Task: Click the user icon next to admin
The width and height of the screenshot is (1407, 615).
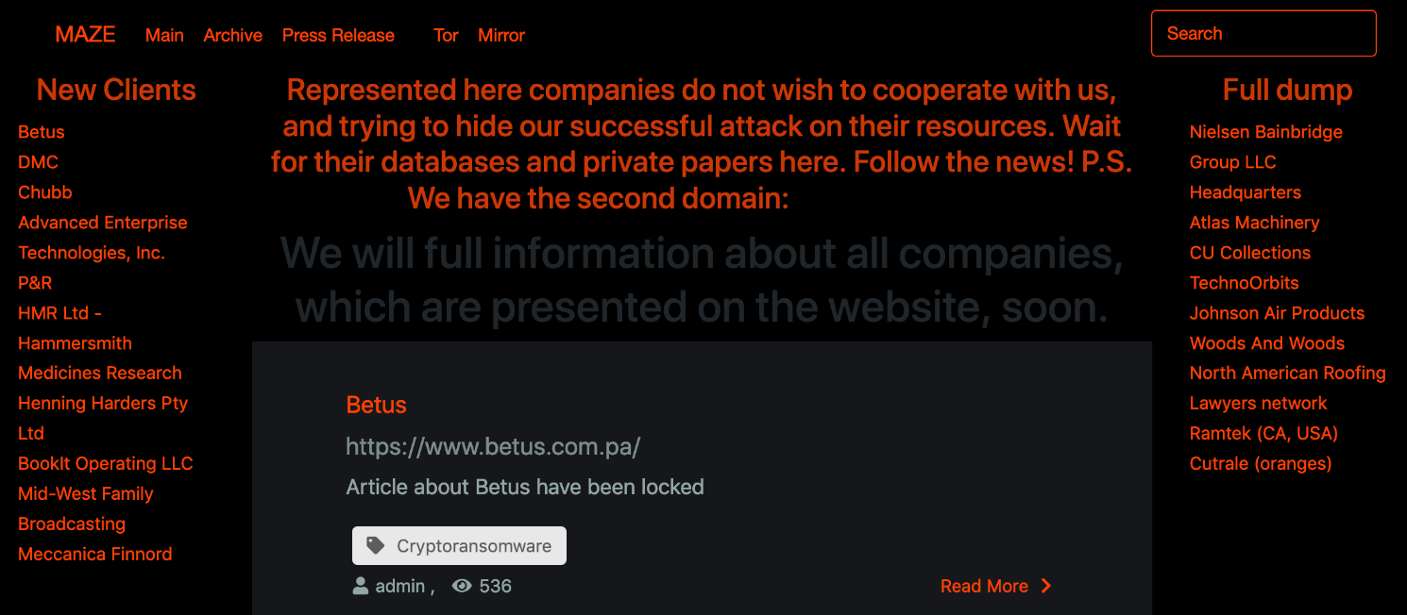Action: tap(360, 587)
